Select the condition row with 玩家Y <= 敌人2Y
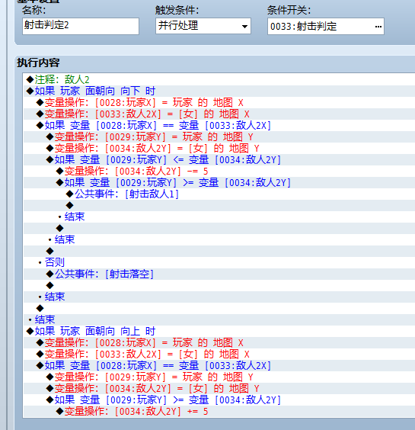Image resolution: width=415 pixels, height=430 pixels. pos(219,159)
